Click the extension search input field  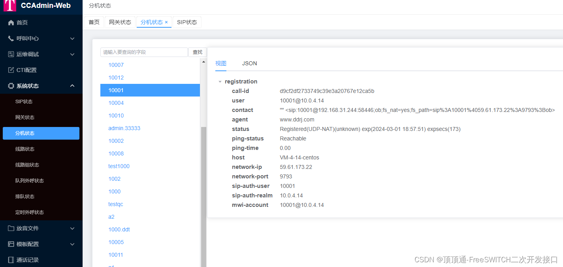pos(144,52)
